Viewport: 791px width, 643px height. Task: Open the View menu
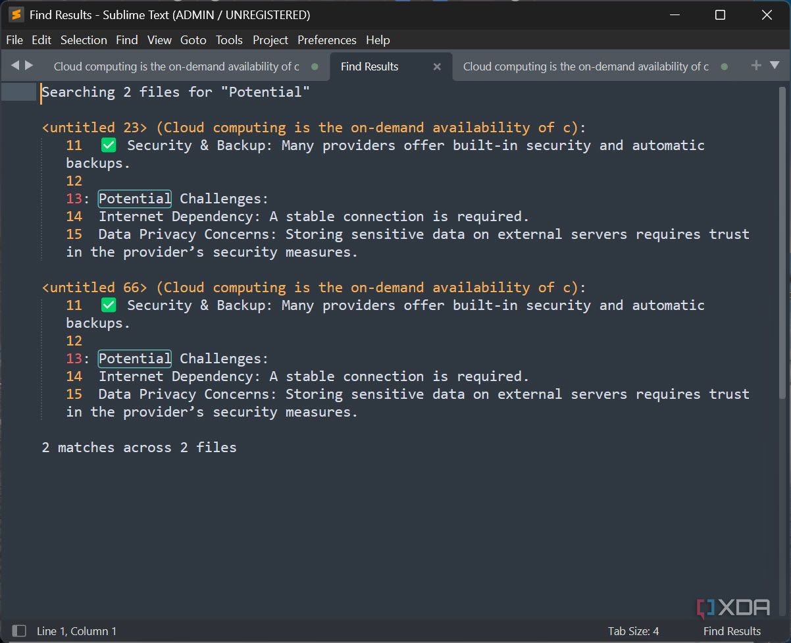pos(159,40)
